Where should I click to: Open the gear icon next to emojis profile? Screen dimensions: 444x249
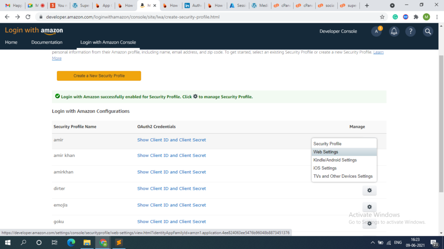369,207
